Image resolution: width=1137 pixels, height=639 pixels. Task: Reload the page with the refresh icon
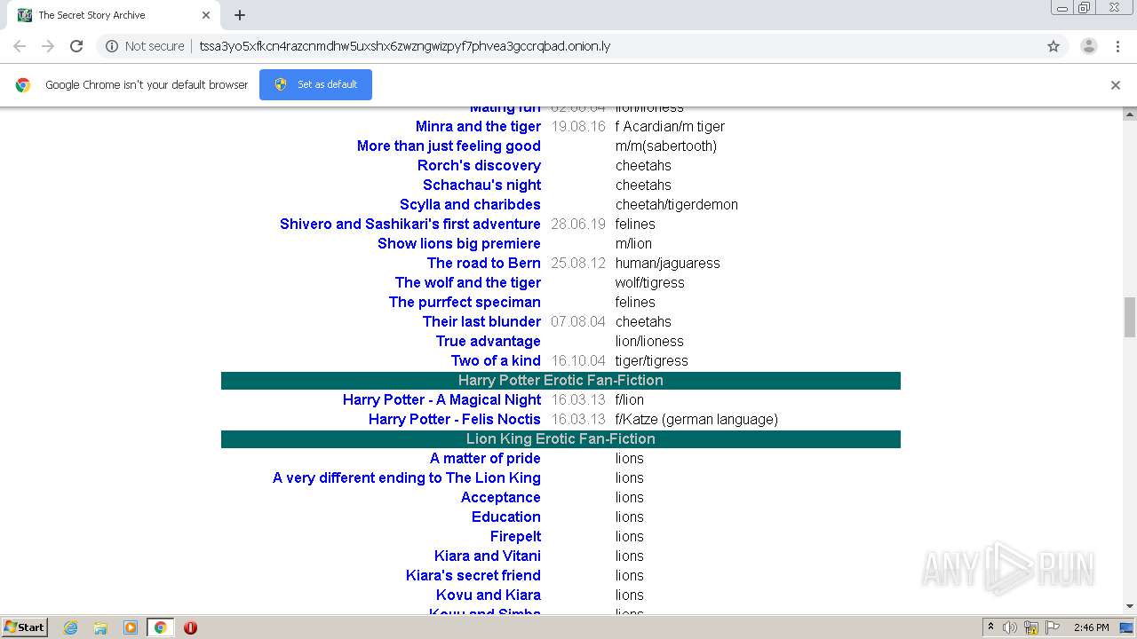coord(76,46)
